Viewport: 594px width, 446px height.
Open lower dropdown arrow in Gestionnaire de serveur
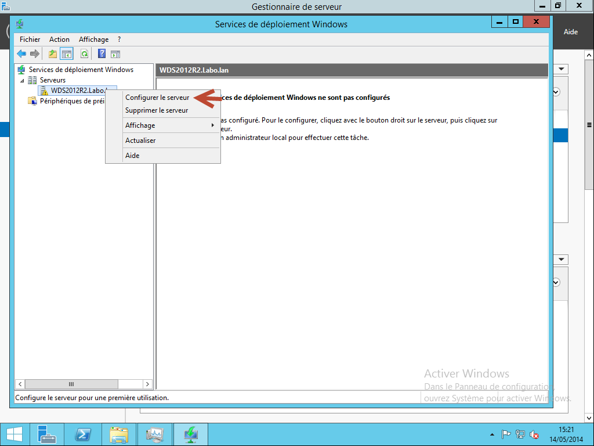coord(562,260)
